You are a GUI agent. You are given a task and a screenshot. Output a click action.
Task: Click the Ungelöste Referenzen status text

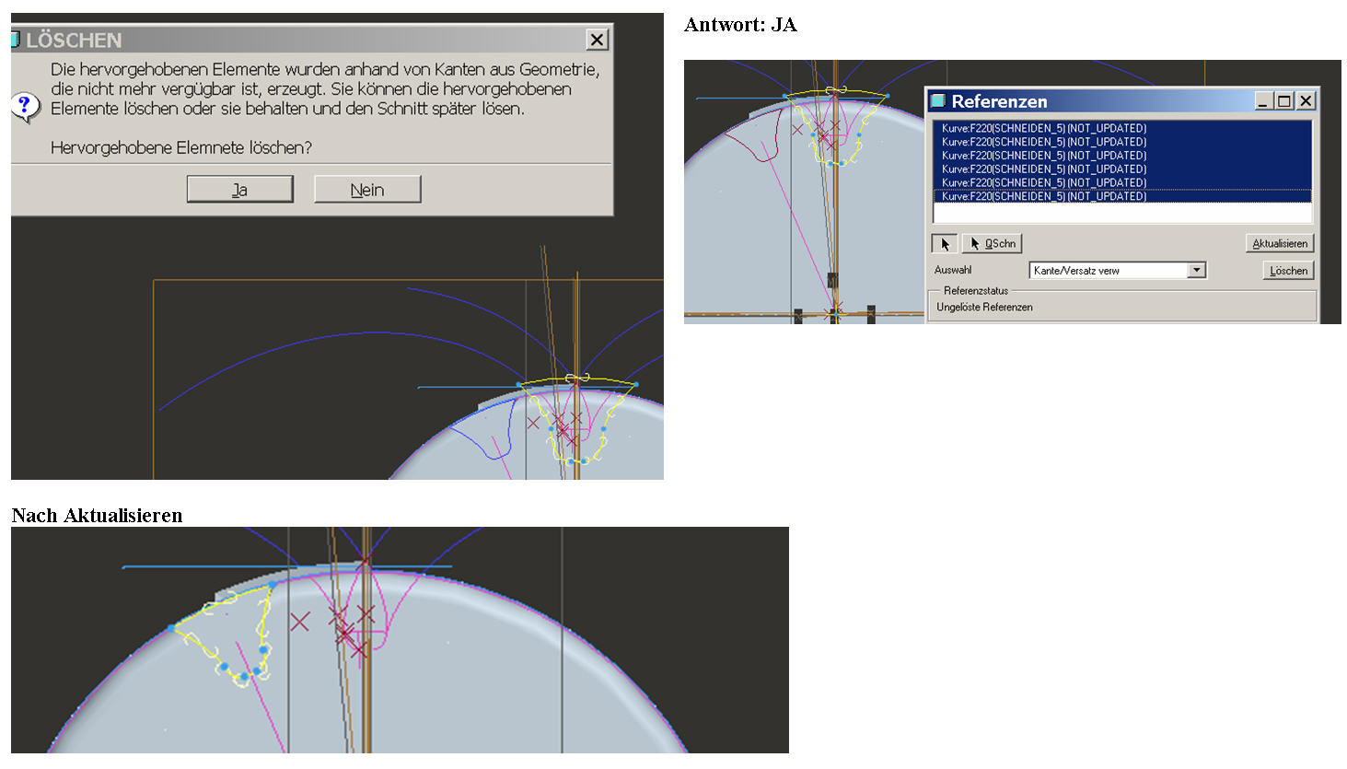pos(984,307)
